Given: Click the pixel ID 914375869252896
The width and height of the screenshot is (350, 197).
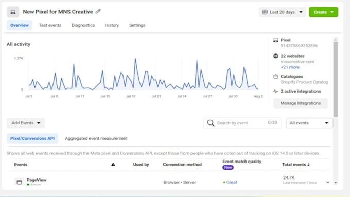Looking at the screenshot, I should (x=299, y=46).
